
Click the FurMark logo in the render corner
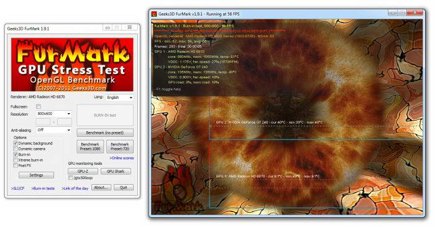pyautogui.click(x=179, y=188)
